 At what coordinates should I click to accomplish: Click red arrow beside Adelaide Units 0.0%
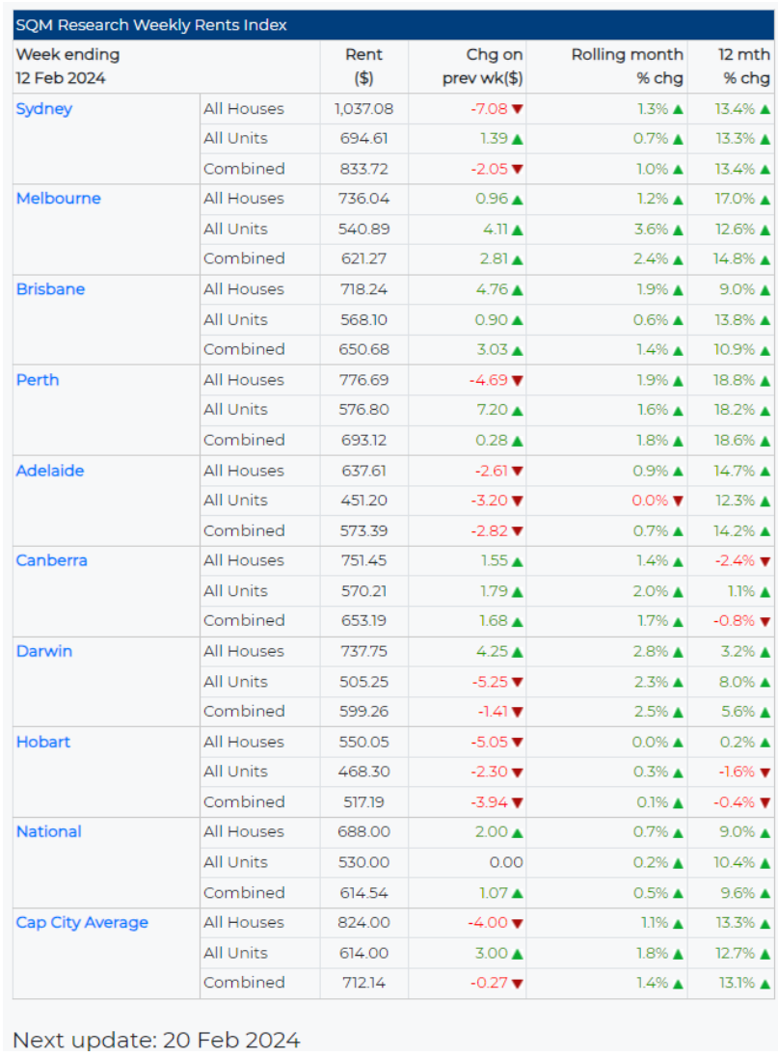(x=678, y=501)
